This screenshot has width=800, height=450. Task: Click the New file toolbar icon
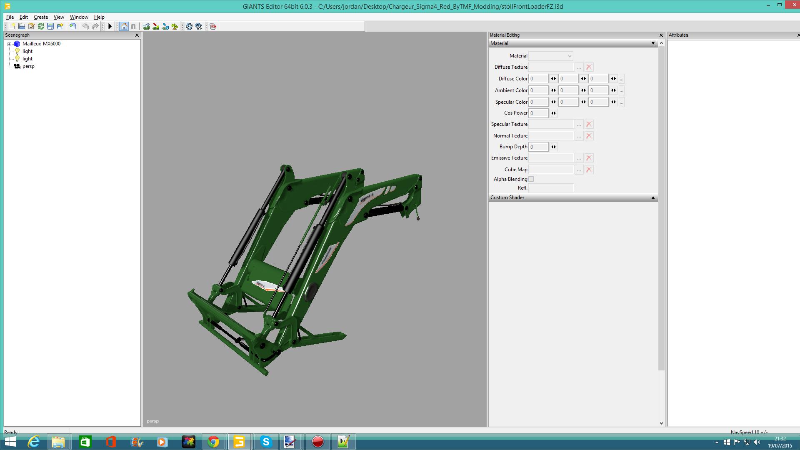pyautogui.click(x=12, y=26)
